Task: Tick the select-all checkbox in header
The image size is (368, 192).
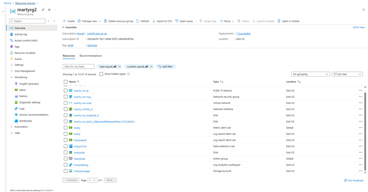Action: (66, 82)
